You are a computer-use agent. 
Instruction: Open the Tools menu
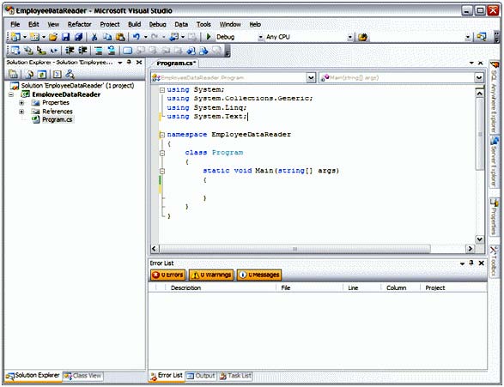(203, 24)
